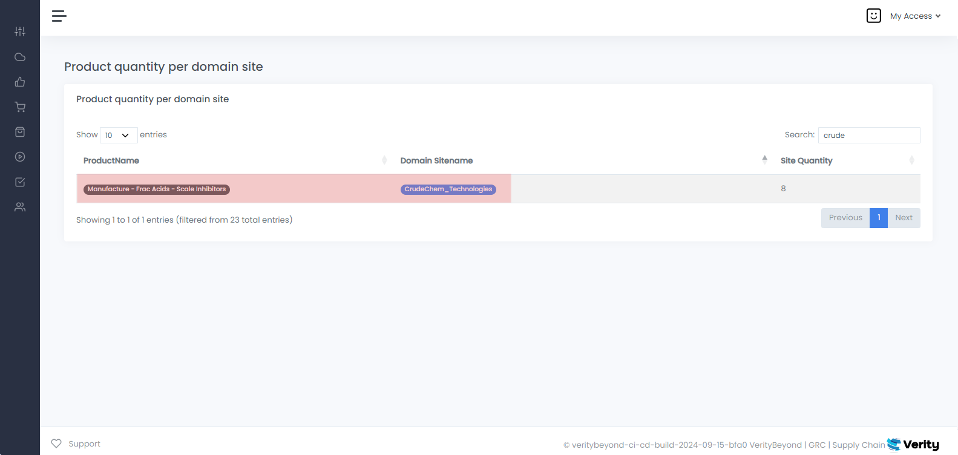Image resolution: width=958 pixels, height=455 pixels.
Task: Click the users group sidebar icon
Action: coord(20,207)
